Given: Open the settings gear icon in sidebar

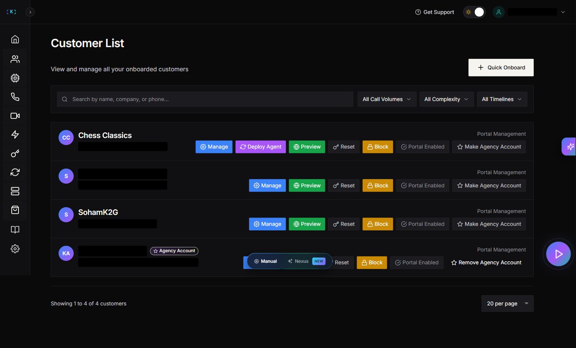Looking at the screenshot, I should [15, 249].
